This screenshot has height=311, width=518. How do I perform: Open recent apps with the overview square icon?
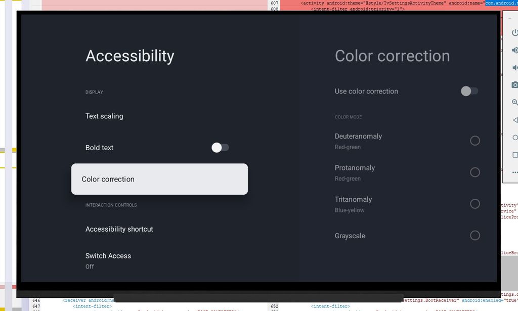pyautogui.click(x=514, y=155)
